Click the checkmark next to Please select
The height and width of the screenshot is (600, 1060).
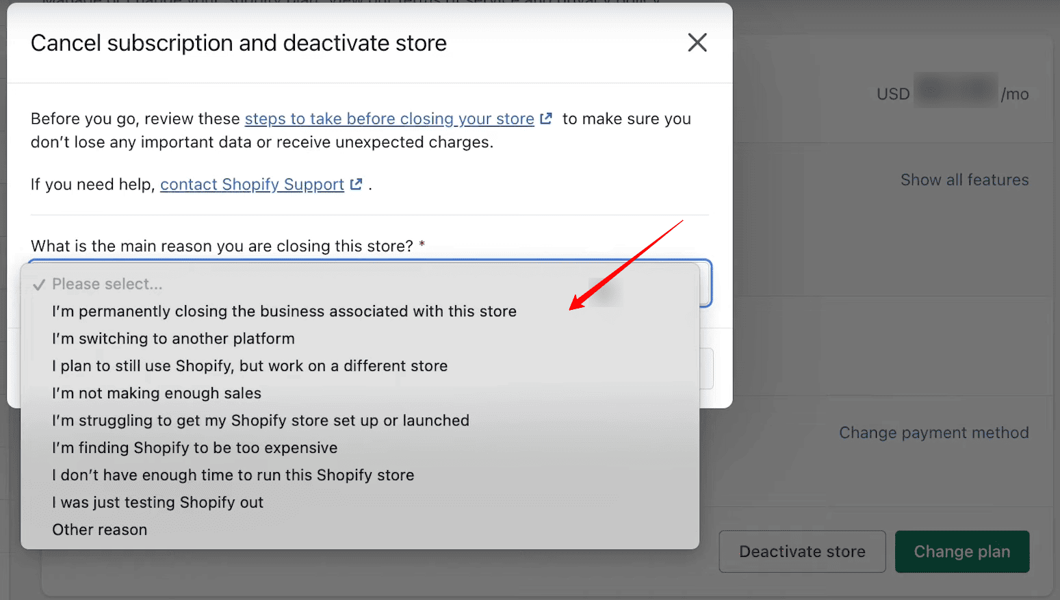(x=38, y=283)
